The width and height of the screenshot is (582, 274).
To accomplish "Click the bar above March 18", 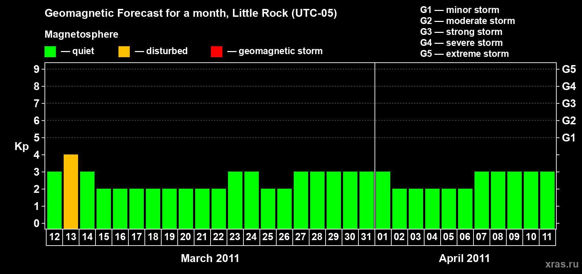I will pyautogui.click(x=153, y=209).
